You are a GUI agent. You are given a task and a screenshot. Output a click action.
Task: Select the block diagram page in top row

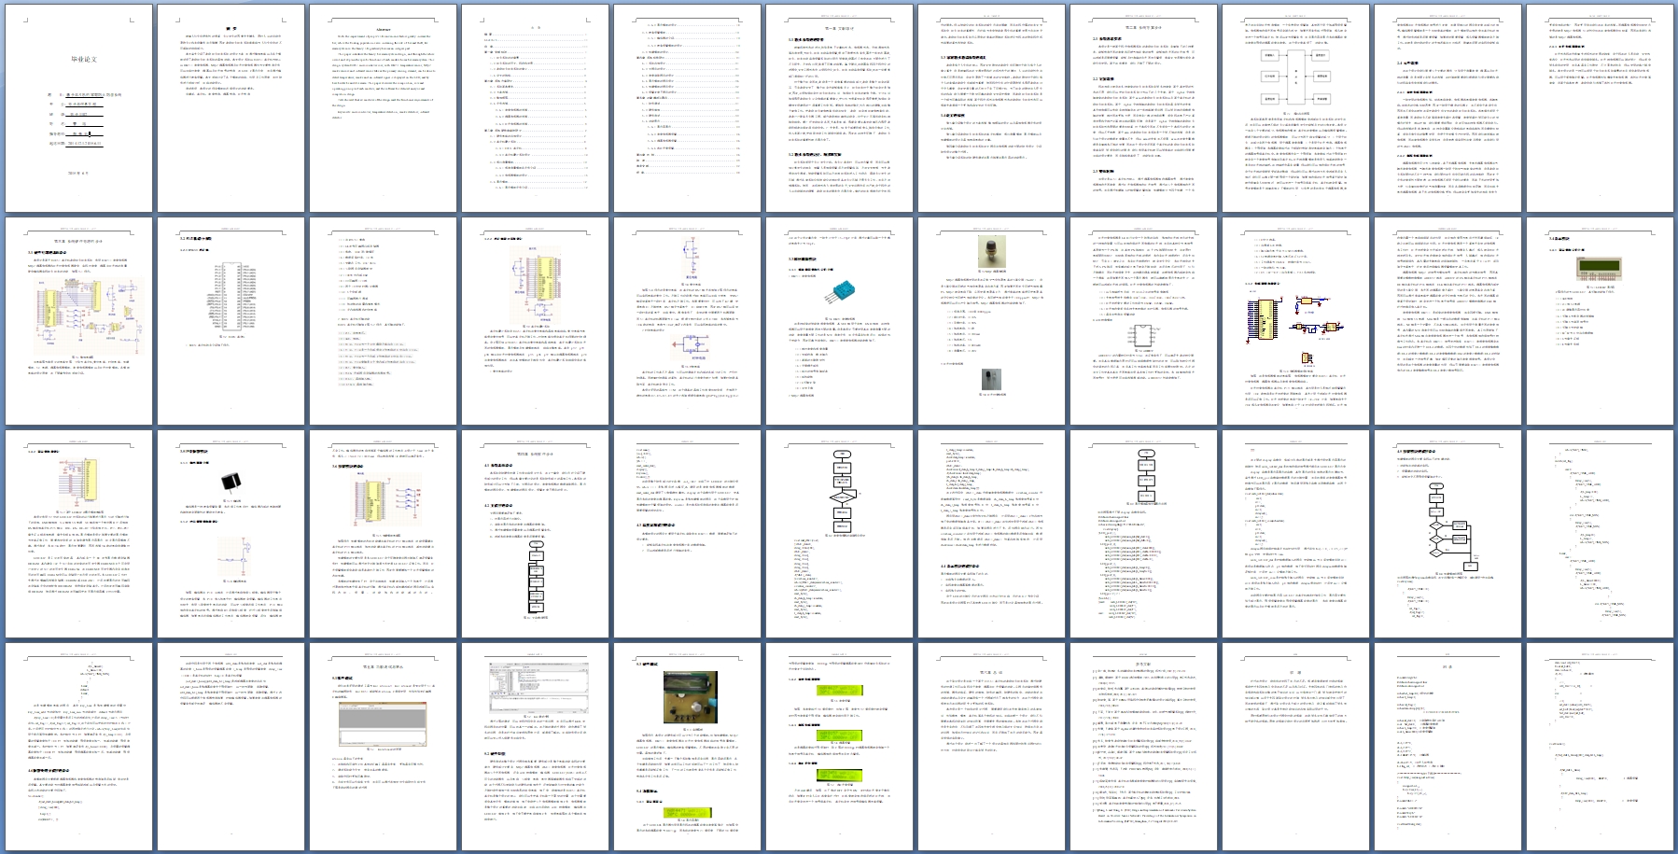click(1295, 108)
